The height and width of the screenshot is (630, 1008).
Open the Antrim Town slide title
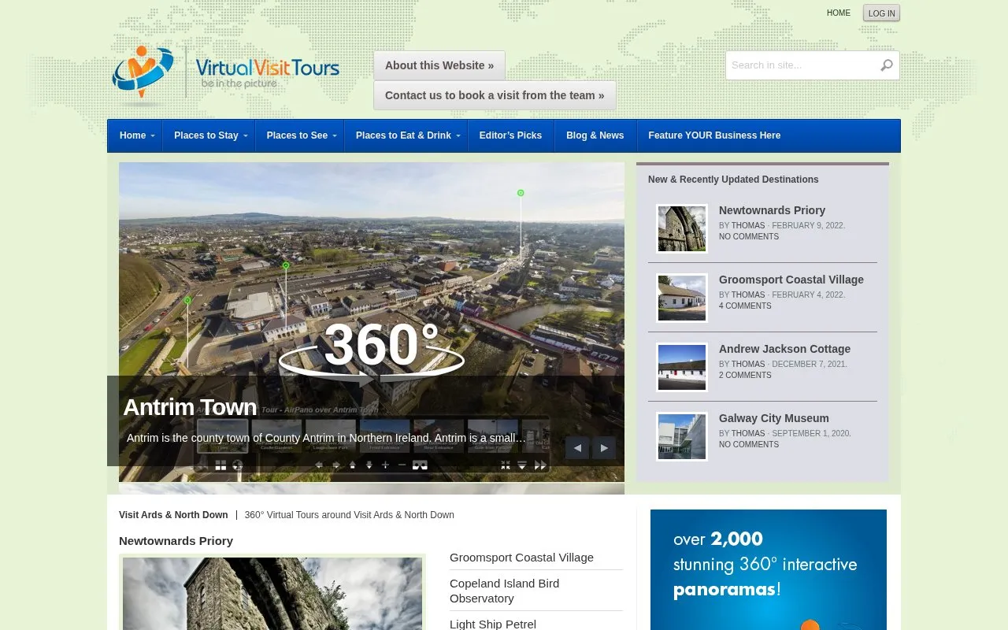[x=190, y=407]
